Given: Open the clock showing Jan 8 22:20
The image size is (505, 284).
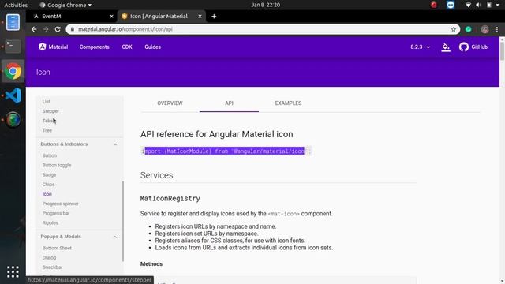Looking at the screenshot, I should (266, 5).
